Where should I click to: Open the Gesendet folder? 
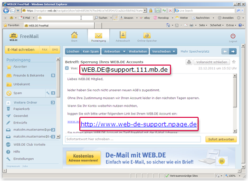20,116
